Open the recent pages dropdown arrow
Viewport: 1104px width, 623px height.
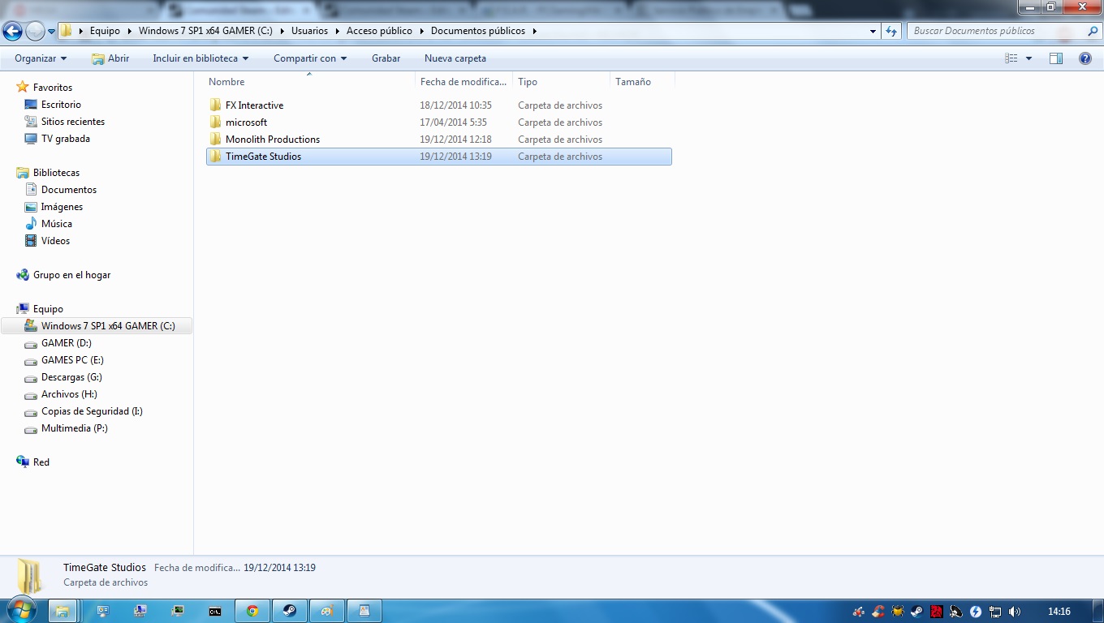click(x=51, y=31)
